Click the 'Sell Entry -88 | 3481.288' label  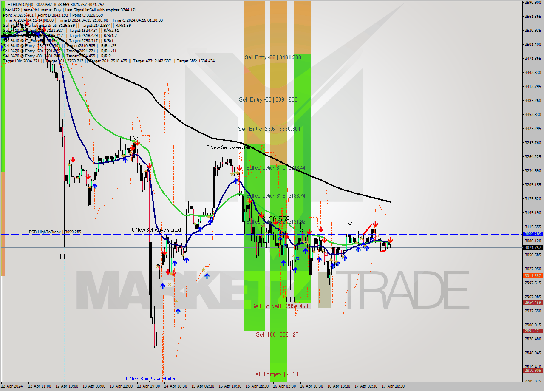[x=273, y=57]
